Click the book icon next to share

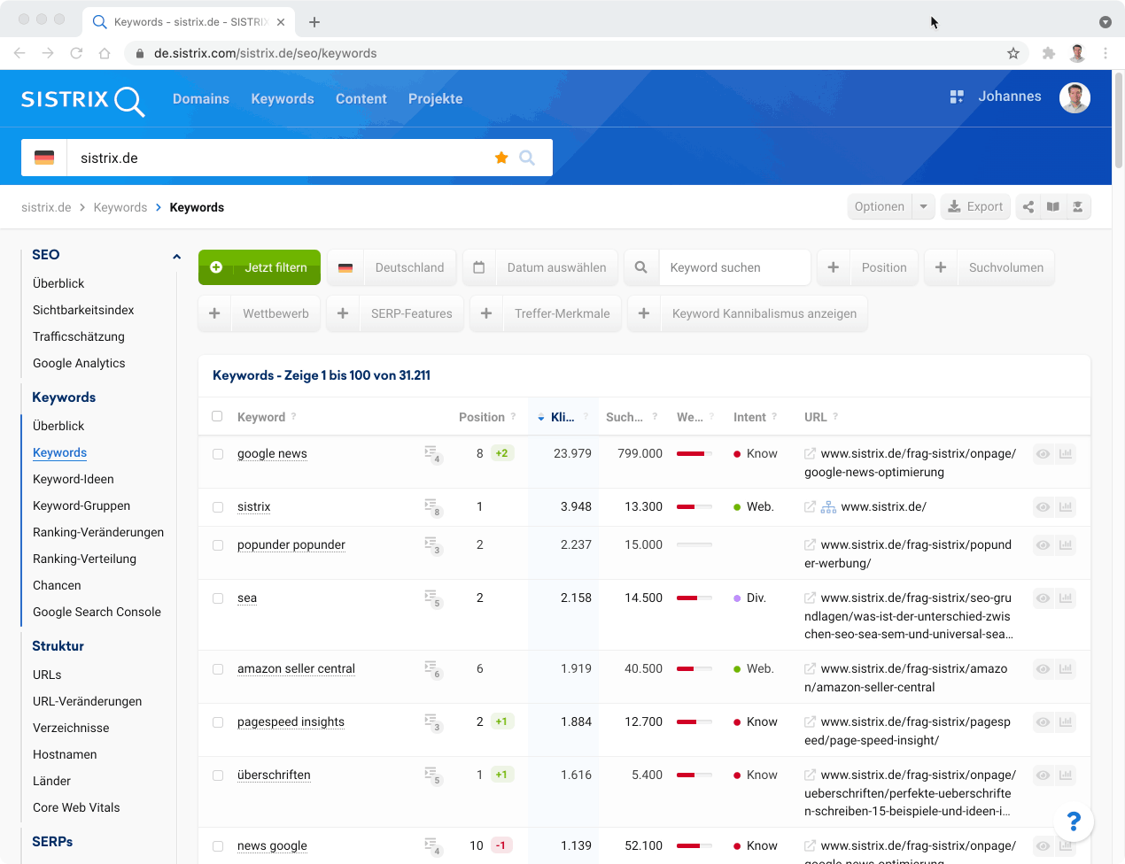click(1053, 207)
